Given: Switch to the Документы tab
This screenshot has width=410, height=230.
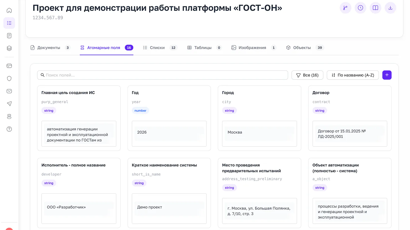Looking at the screenshot, I should pyautogui.click(x=50, y=48).
